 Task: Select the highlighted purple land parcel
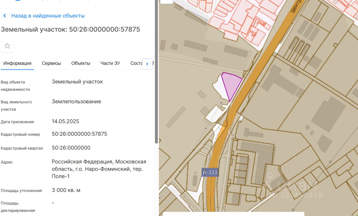231,84
